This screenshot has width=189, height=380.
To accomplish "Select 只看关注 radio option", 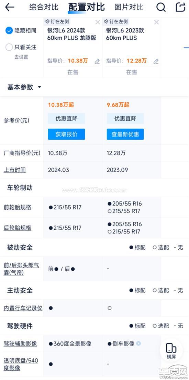I will coord(9,47).
